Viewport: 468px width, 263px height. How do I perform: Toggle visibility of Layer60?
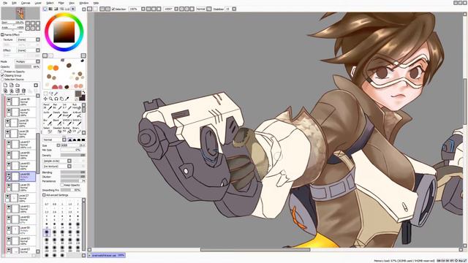[x=9, y=218]
